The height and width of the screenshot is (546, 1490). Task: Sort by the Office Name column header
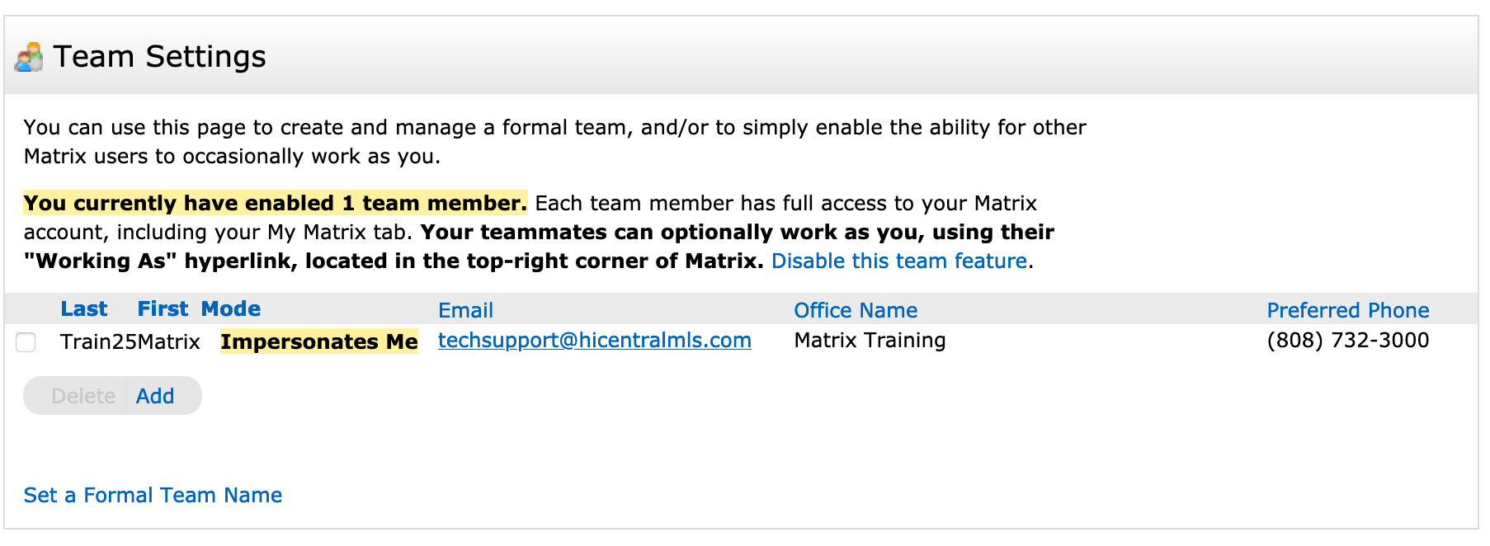856,311
